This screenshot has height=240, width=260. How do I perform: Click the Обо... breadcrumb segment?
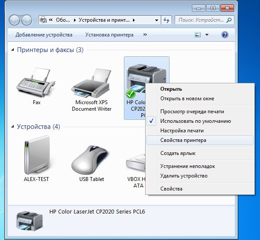63,20
